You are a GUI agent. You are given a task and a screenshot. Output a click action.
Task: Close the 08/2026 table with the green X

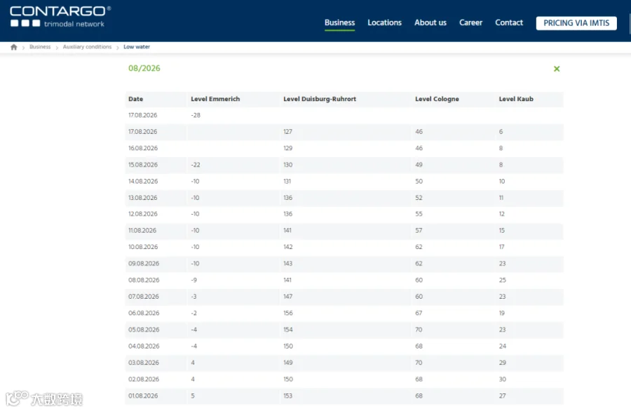[x=557, y=69]
